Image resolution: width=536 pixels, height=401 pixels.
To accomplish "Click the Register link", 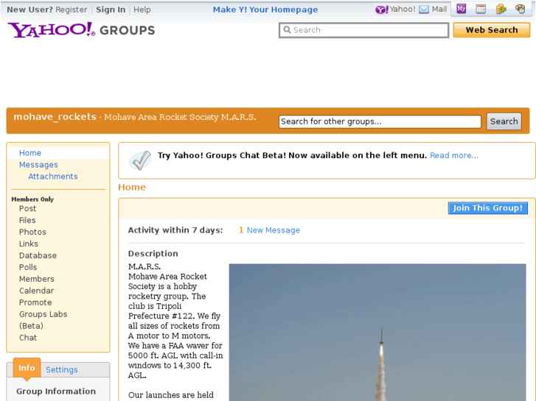I will (72, 10).
